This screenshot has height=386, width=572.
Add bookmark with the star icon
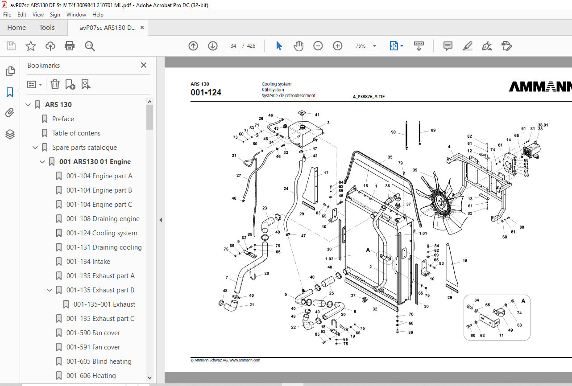pyautogui.click(x=31, y=46)
